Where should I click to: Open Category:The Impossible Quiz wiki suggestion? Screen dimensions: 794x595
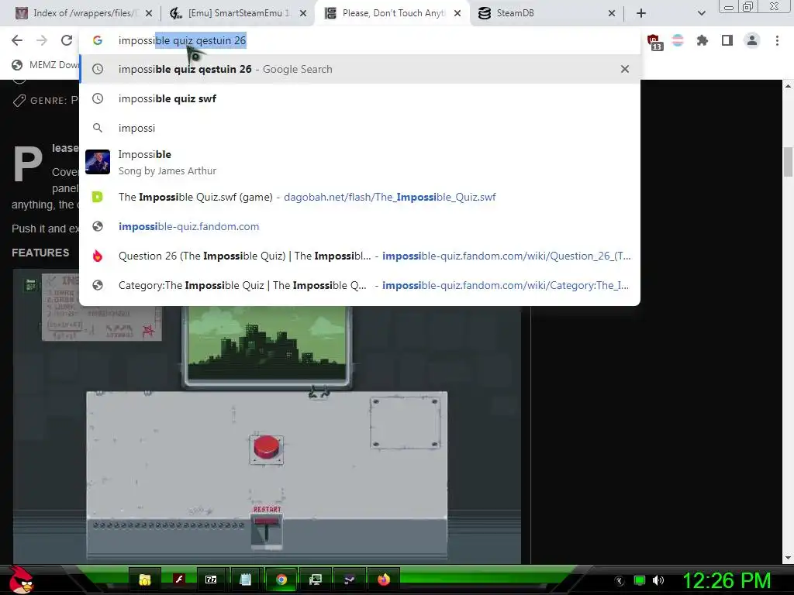coord(360,285)
